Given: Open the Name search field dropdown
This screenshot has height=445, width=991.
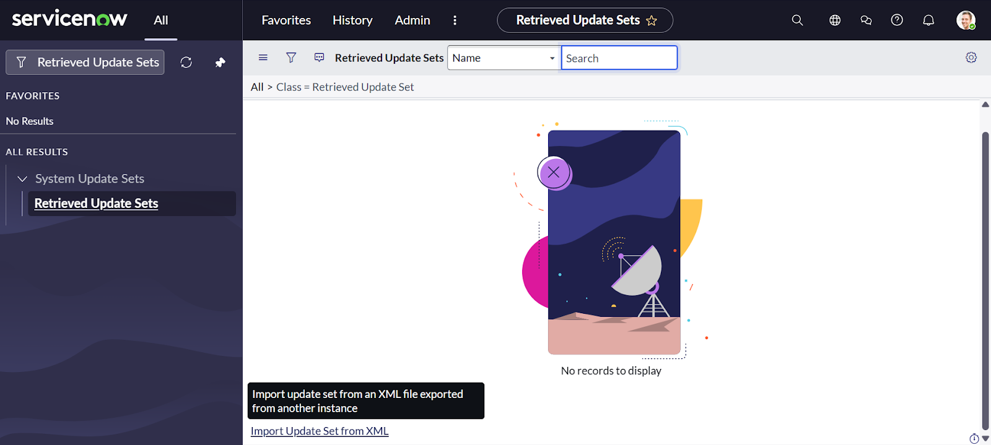Looking at the screenshot, I should (x=504, y=58).
